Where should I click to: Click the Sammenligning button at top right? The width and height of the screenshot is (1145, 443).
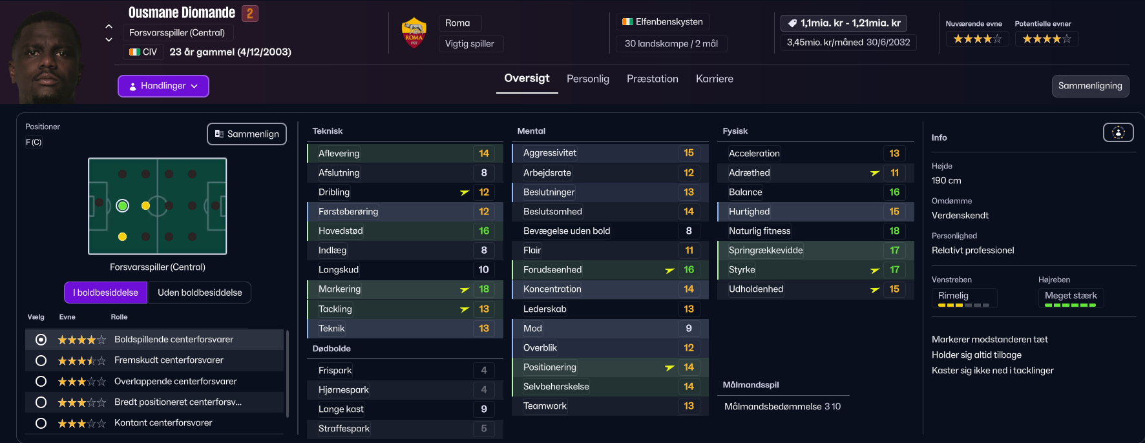1089,86
